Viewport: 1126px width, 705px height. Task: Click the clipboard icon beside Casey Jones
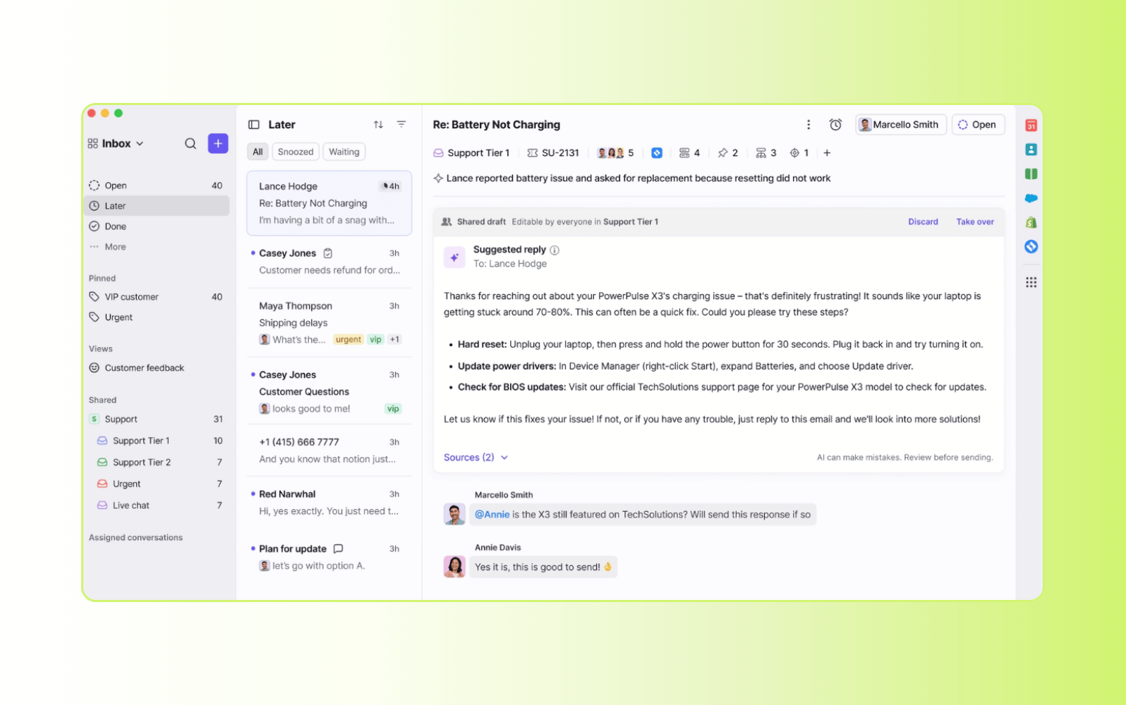(328, 253)
